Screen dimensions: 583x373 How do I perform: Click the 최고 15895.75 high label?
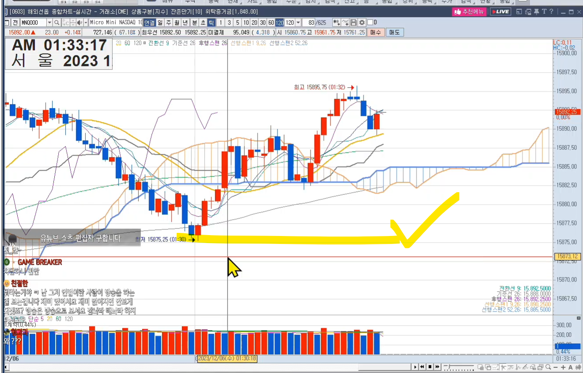[x=320, y=88]
